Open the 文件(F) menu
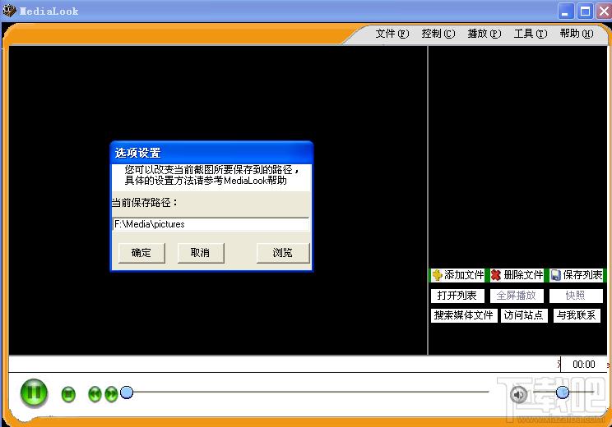The width and height of the screenshot is (612, 427). point(392,34)
